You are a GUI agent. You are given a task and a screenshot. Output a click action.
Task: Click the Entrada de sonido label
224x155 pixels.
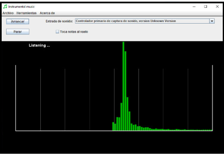coord(59,21)
